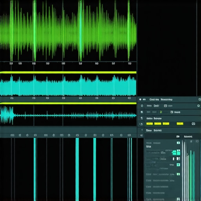Click the circle icon ending the second panel row
Image resolution: width=201 pixels, height=201 pixels.
pos(199,106)
